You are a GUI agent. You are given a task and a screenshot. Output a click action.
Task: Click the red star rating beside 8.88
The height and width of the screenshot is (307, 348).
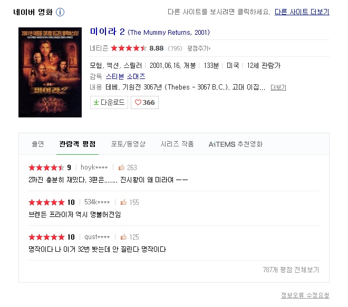click(128, 48)
